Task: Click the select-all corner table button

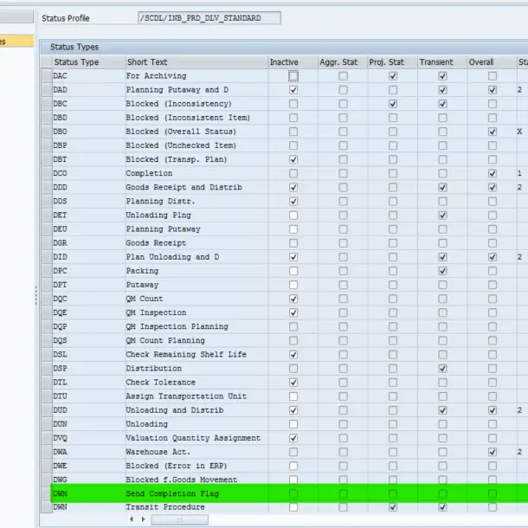Action: [x=46, y=62]
